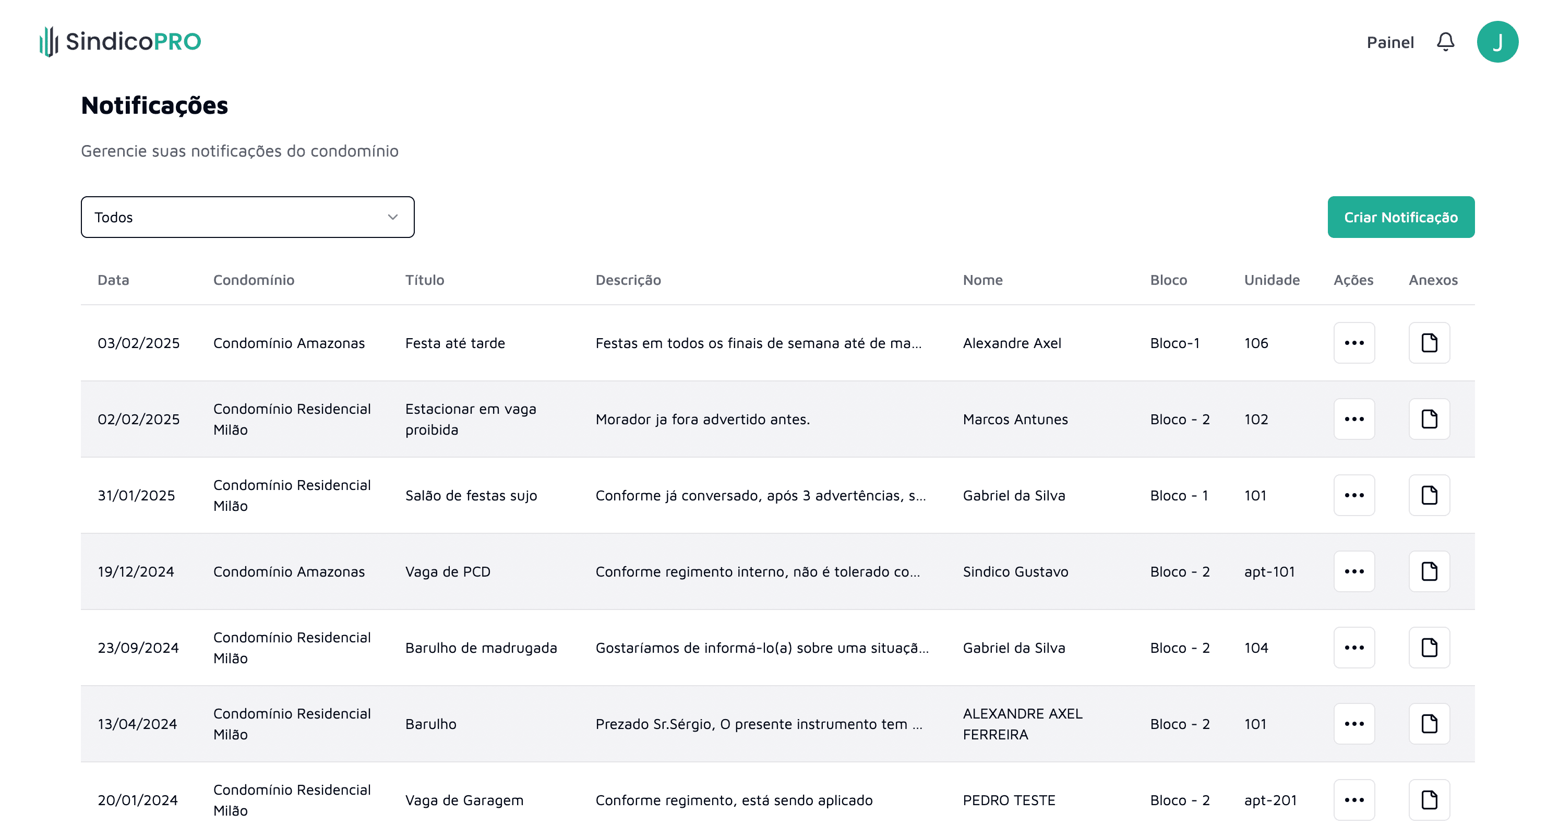
Task: Open attachment for Festa até tarde row
Action: [1429, 342]
